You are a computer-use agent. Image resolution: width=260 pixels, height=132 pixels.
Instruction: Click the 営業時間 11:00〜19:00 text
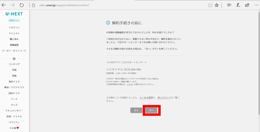pos(121,73)
